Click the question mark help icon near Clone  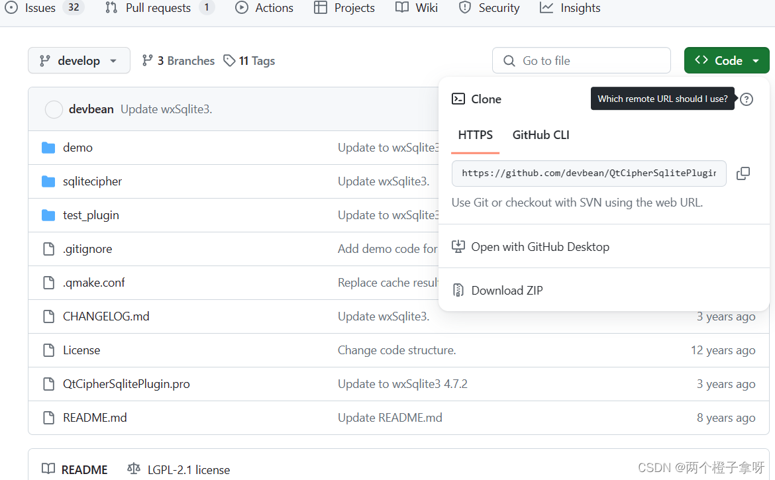click(747, 99)
